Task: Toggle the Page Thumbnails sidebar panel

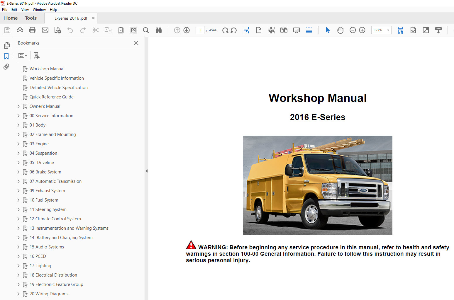Action: point(6,45)
